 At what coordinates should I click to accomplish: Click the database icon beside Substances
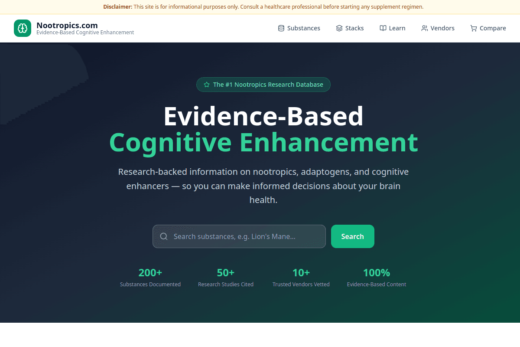[x=281, y=28]
